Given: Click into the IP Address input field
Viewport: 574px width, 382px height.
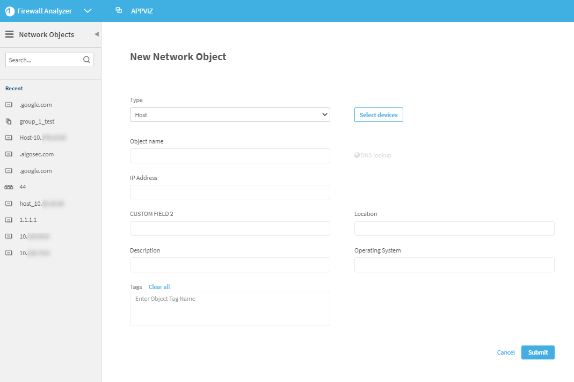Looking at the screenshot, I should (230, 192).
